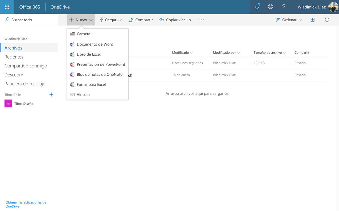The image size is (339, 211).
Task: Click '15 de enero' cell
Action: (181, 75)
